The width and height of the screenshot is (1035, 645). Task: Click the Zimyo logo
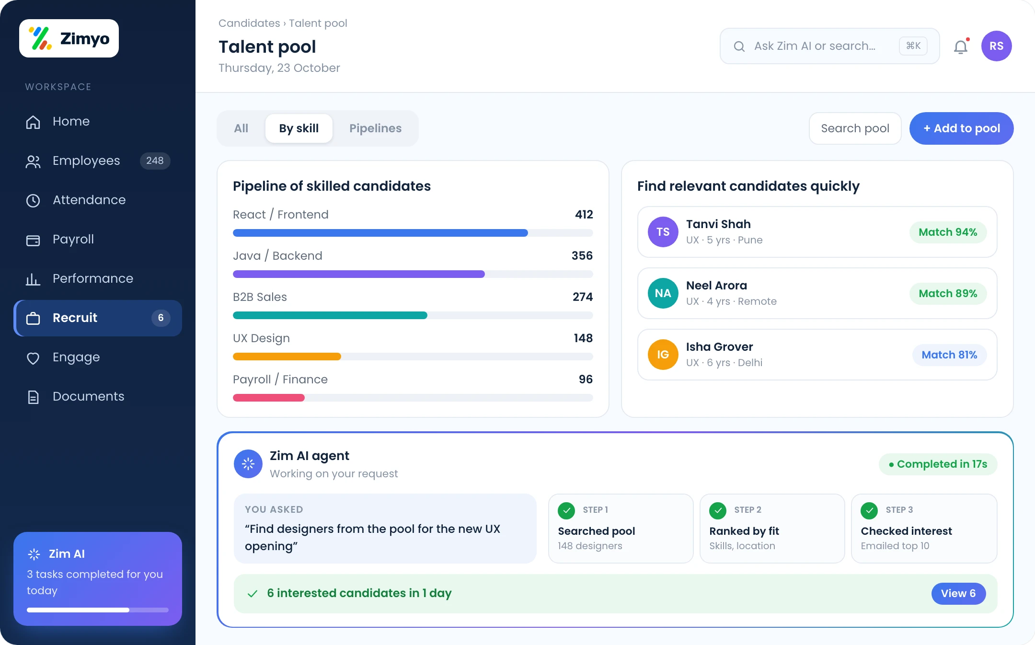[x=69, y=38]
